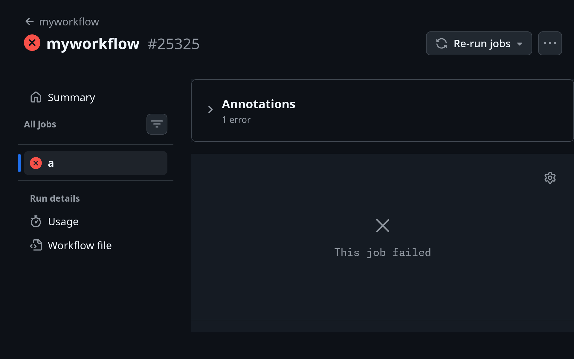
Task: Click the refresh icon in Re-run jobs
Action: pos(442,43)
